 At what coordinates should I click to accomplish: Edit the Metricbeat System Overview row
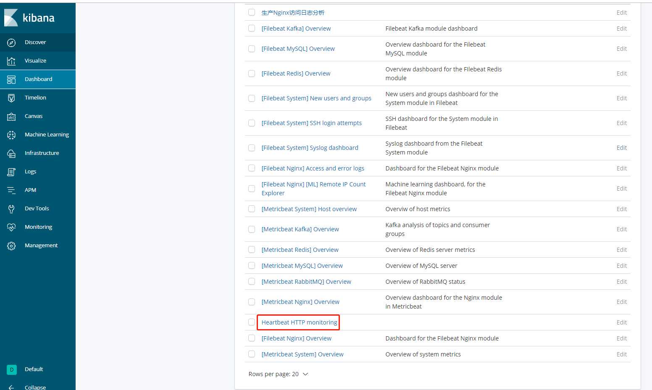click(621, 354)
